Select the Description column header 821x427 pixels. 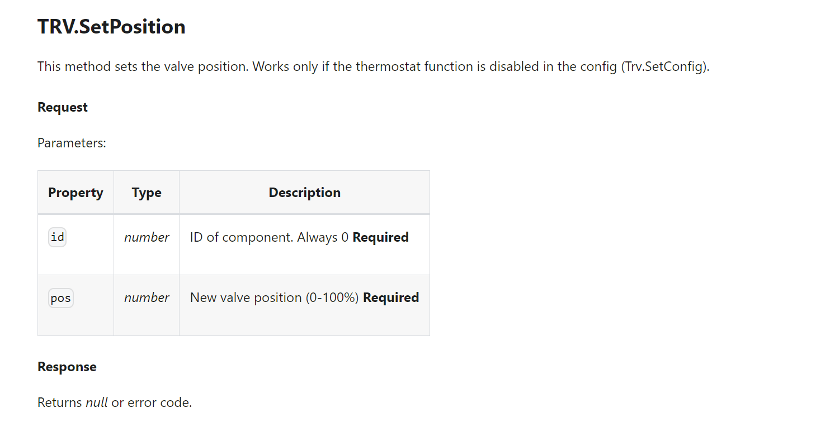[x=304, y=193]
